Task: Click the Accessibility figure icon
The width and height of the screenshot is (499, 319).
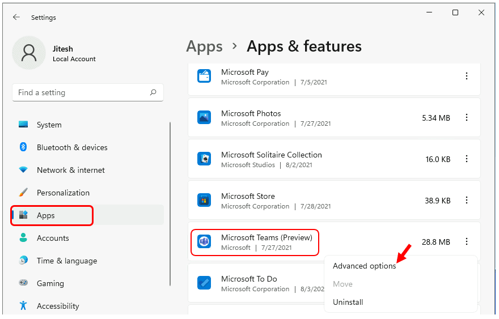Action: coord(23,305)
